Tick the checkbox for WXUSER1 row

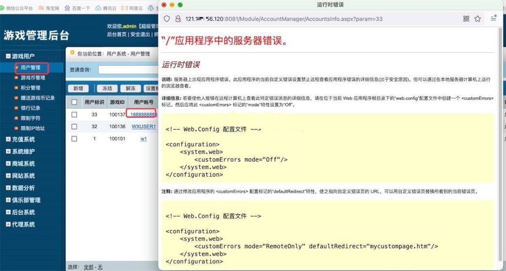tap(74, 126)
